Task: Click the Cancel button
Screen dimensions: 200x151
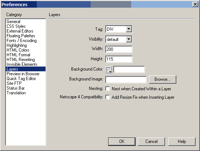Action: pos(152,141)
